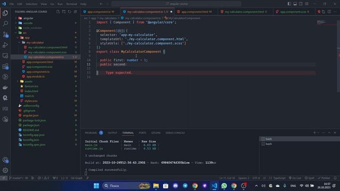Expand the node_modules folder
This screenshot has height=191, width=340.
16,28
